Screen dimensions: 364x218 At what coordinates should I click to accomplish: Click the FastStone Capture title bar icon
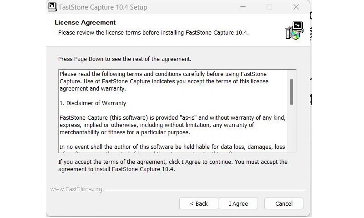pyautogui.click(x=52, y=7)
